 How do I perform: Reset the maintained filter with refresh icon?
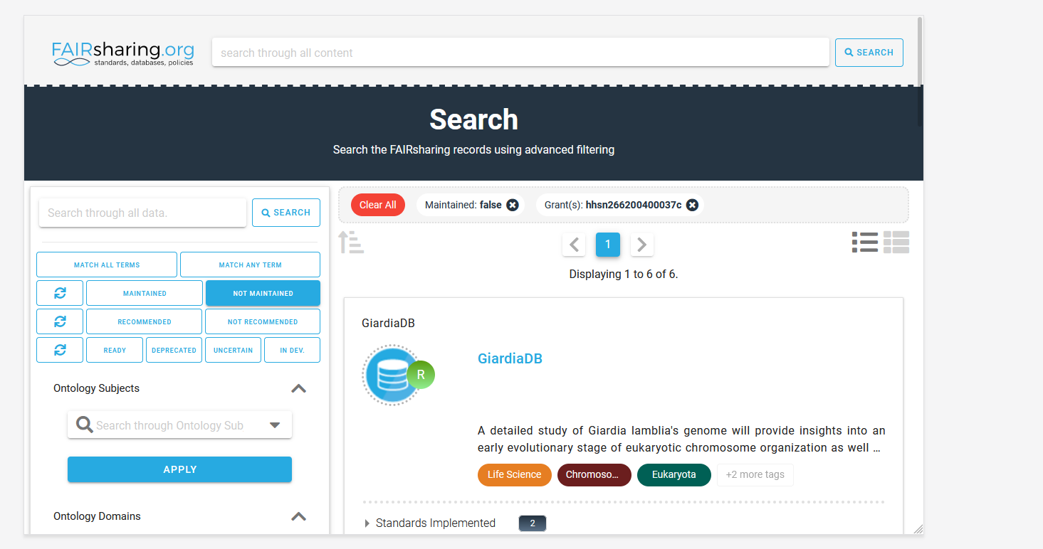(59, 292)
